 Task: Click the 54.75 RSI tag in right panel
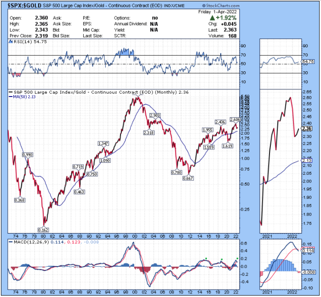coord(308,62)
